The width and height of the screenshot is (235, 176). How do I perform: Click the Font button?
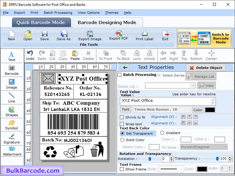coord(126,109)
